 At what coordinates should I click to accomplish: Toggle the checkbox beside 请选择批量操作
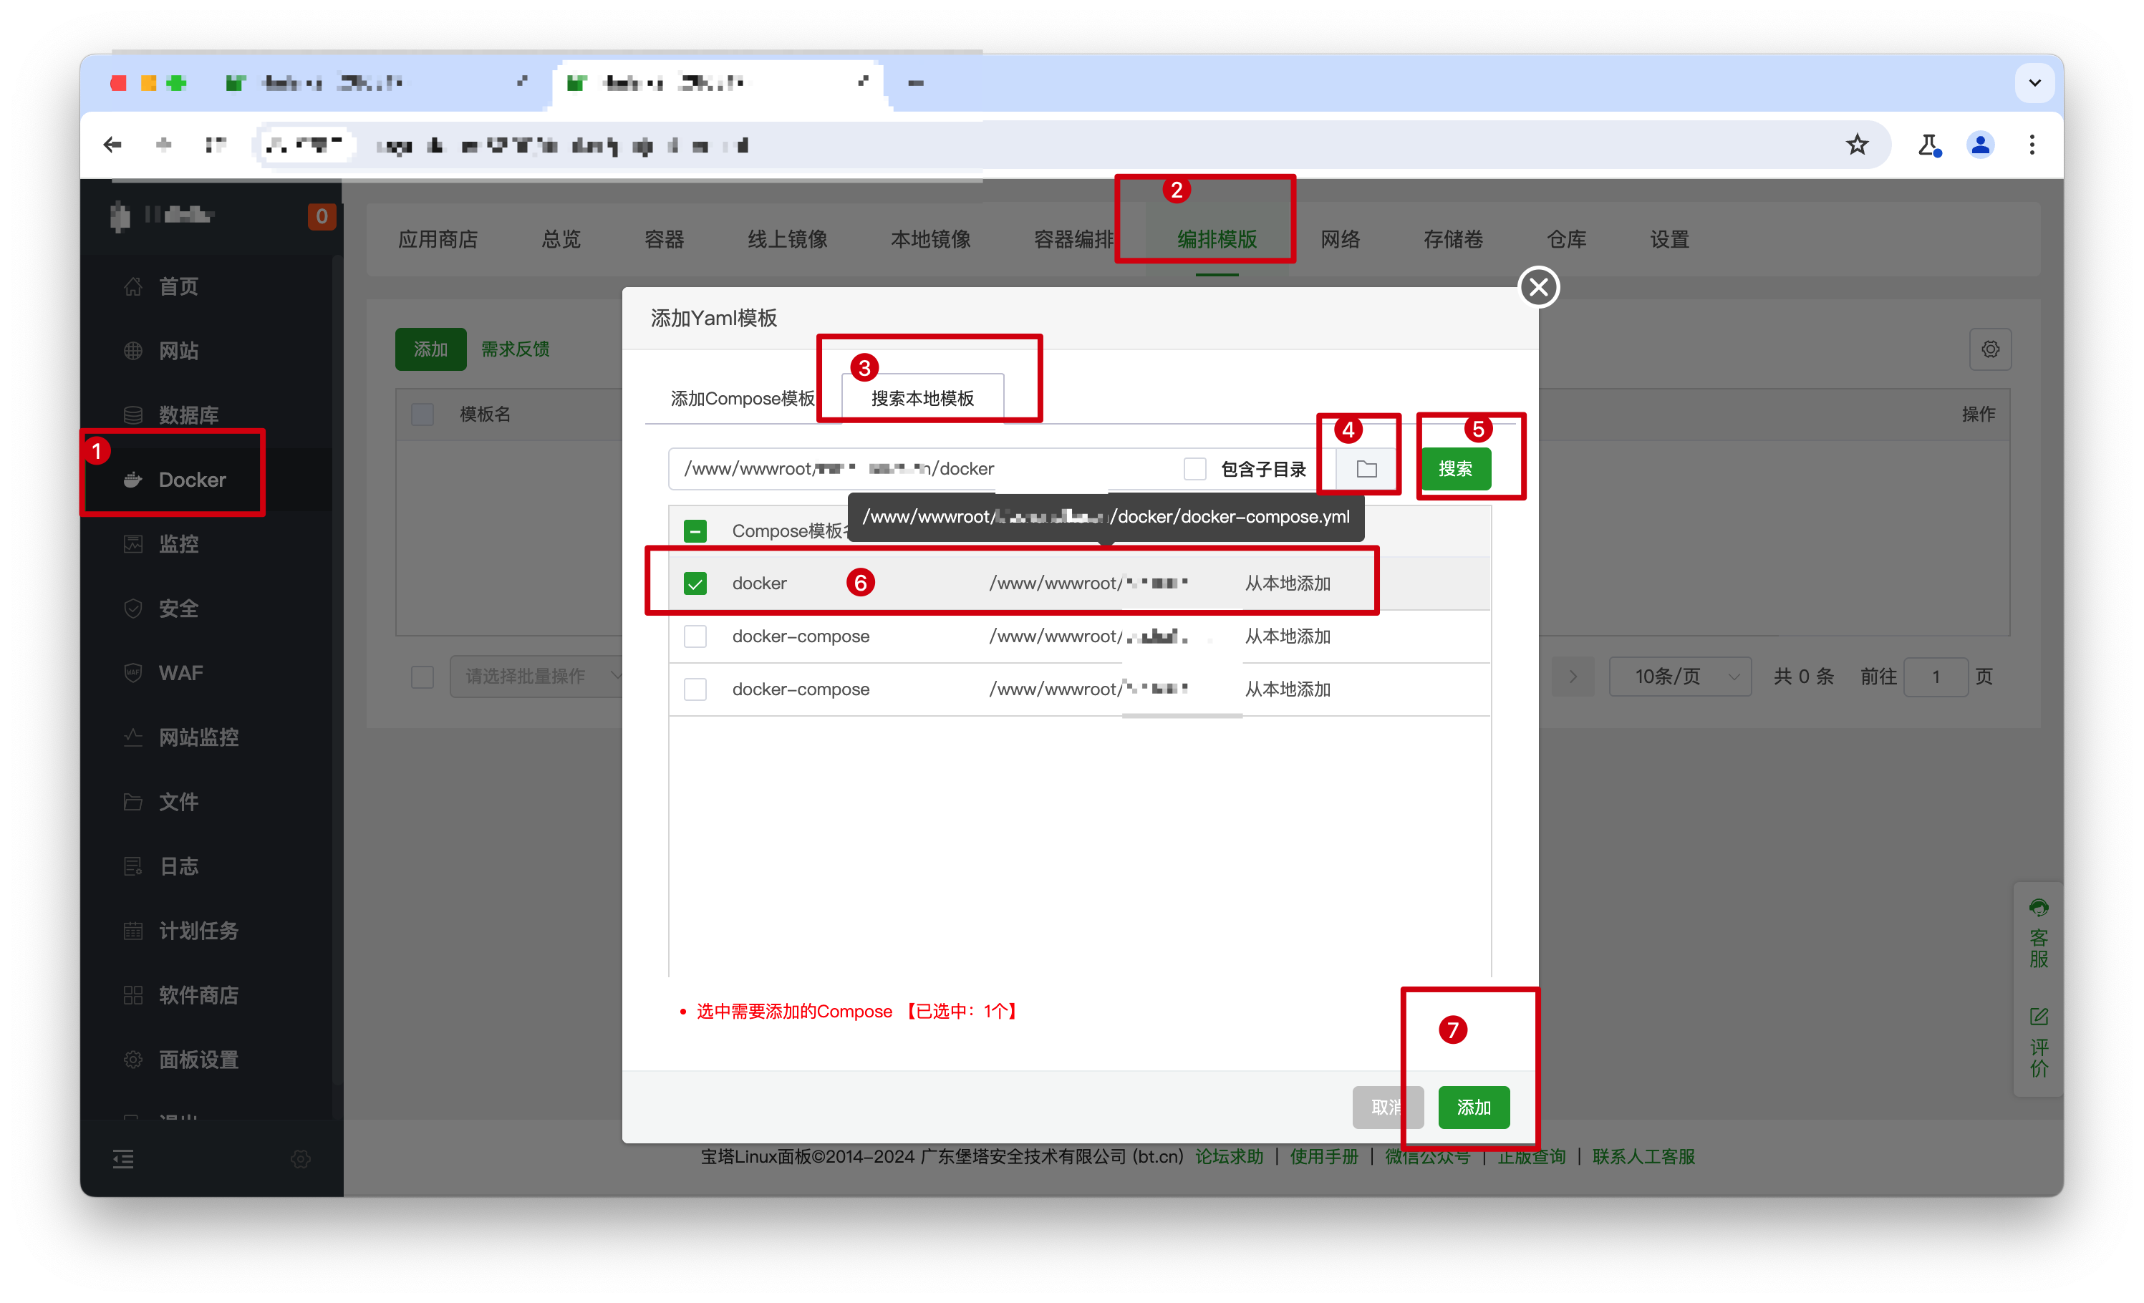point(422,676)
